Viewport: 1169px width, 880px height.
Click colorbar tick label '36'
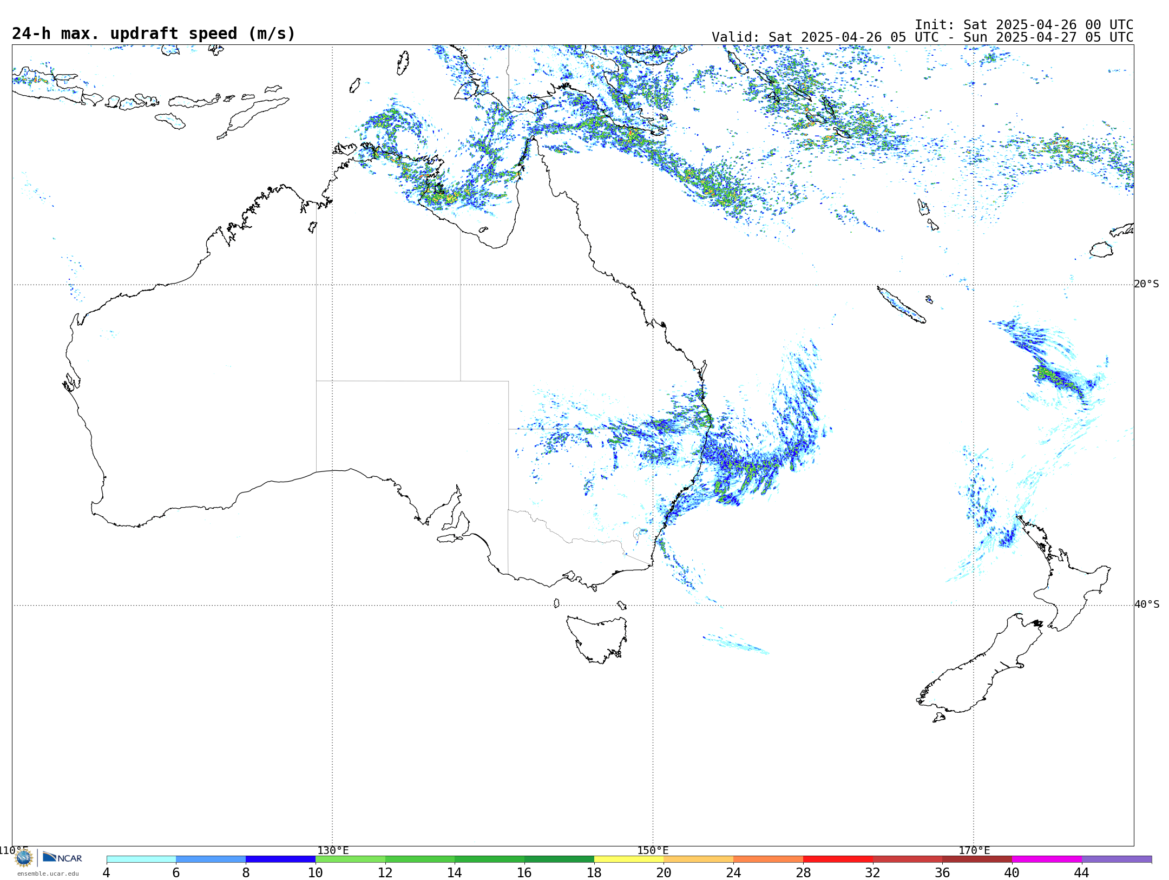point(942,873)
